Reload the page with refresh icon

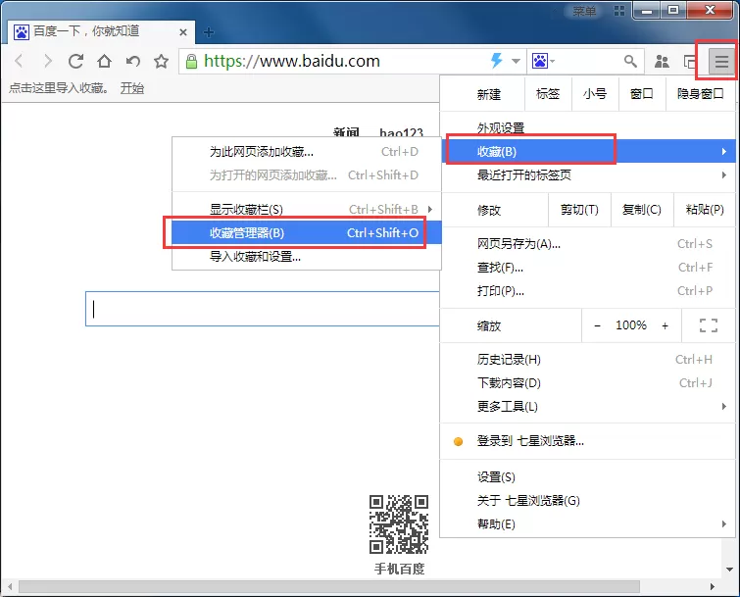(76, 62)
